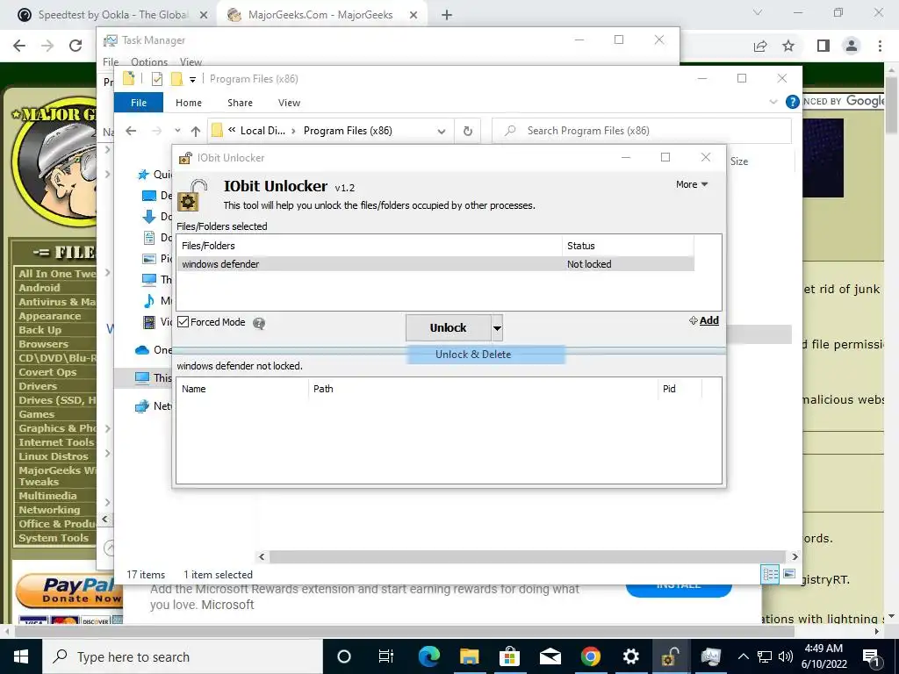Click Windows Start button
The image size is (899, 674).
pos(21,656)
